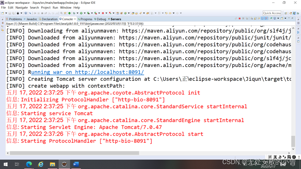Expand the New wizard dropdown arrow

(x=6, y=13)
